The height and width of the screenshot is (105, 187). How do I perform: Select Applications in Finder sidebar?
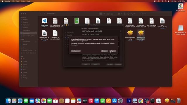(27, 25)
